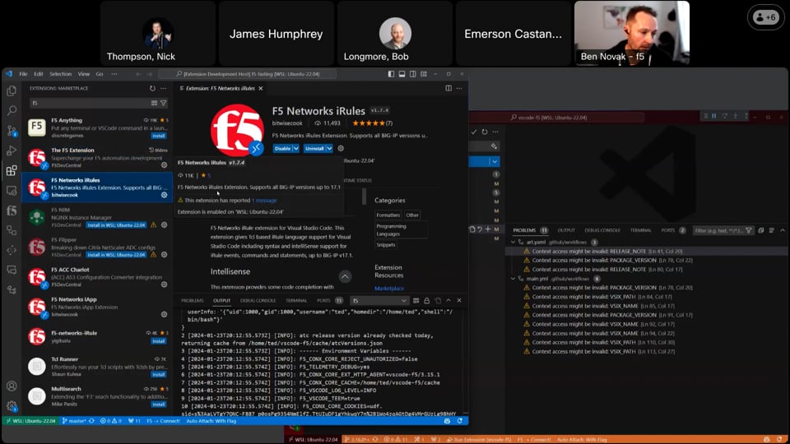Toggle problems view as table in vscode-f5 window
Screen dimensions: 790x444
click(771, 230)
